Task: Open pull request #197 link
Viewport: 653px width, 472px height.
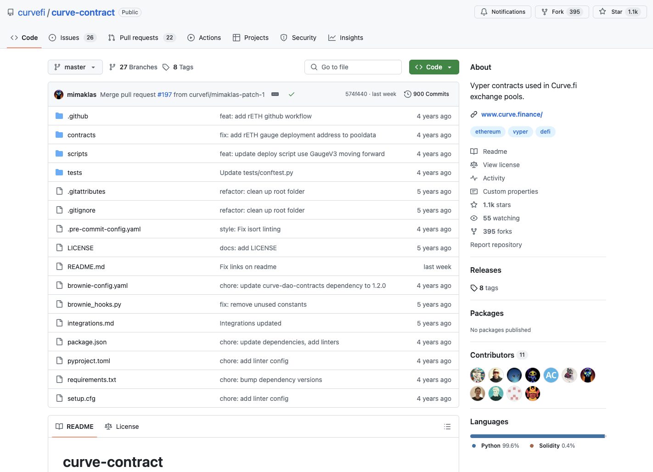Action: pos(164,95)
